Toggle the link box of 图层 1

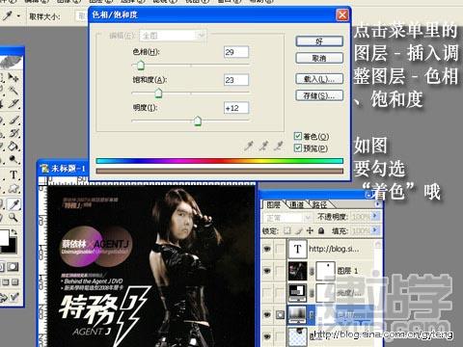click(x=280, y=271)
